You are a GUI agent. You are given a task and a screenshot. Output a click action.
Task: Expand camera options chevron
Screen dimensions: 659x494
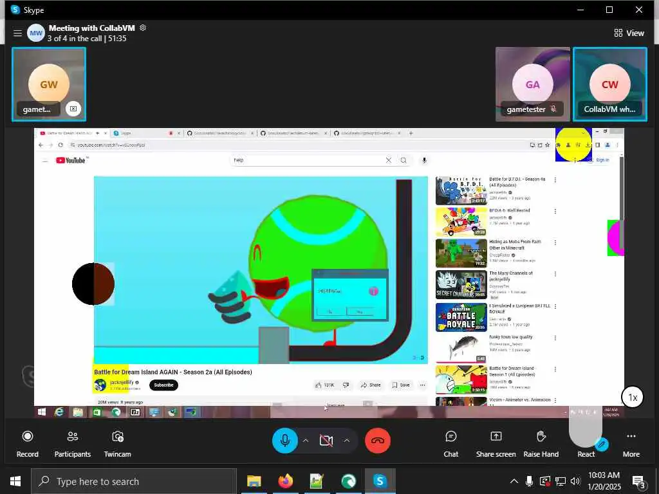(x=346, y=440)
